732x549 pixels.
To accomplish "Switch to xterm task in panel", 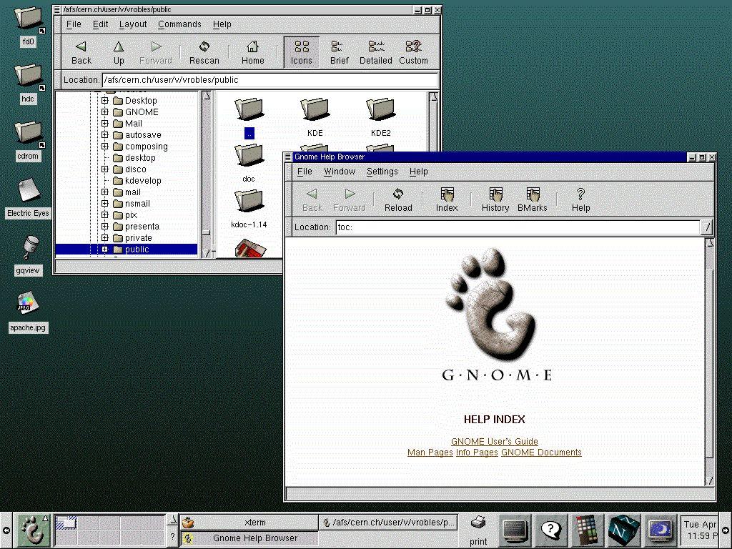I will coord(249,523).
